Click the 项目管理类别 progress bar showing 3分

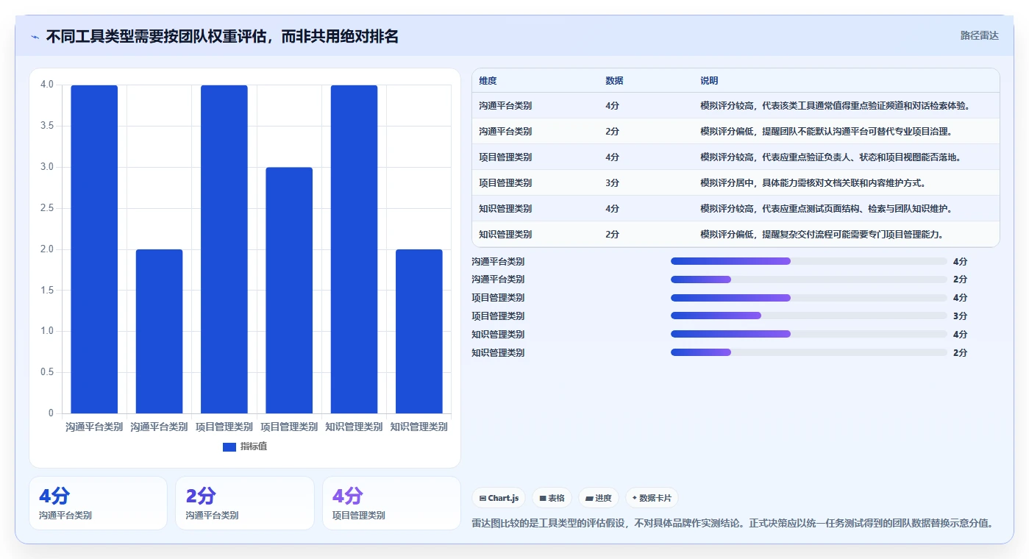click(x=809, y=316)
